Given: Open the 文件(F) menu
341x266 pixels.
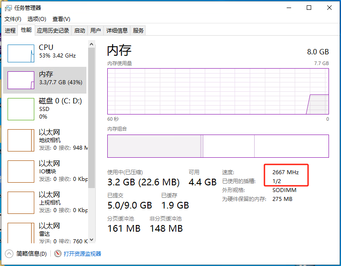Looking at the screenshot, I should click(x=13, y=19).
